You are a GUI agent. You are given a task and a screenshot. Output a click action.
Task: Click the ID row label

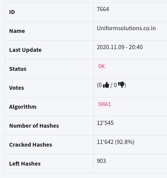point(12,12)
